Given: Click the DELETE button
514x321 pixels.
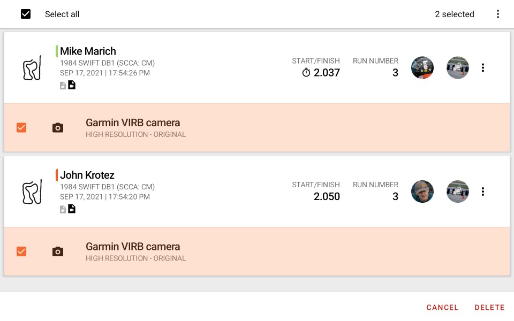Looking at the screenshot, I should click(x=489, y=308).
